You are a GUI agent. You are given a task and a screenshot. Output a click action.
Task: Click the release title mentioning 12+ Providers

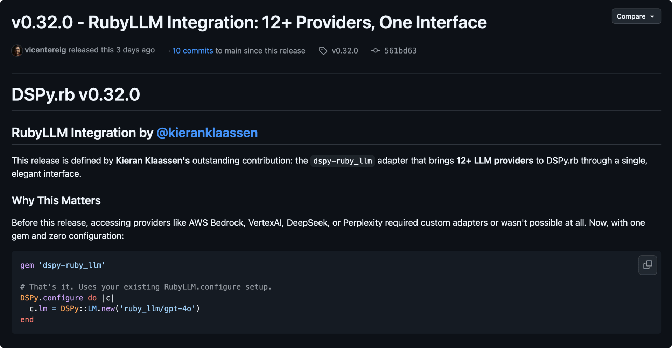[249, 22]
